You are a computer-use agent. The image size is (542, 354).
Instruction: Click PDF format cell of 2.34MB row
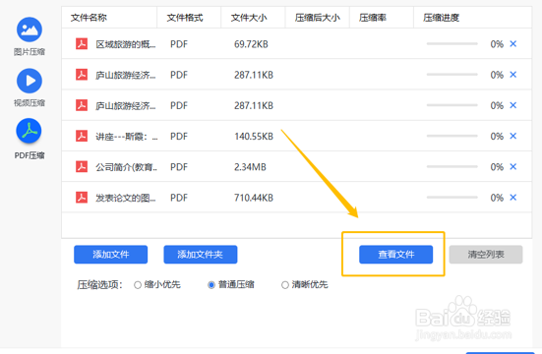click(x=179, y=167)
